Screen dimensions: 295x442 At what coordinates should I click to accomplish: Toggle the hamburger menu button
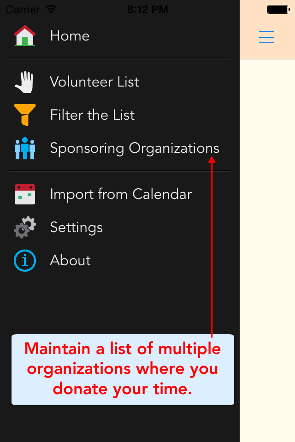(266, 37)
